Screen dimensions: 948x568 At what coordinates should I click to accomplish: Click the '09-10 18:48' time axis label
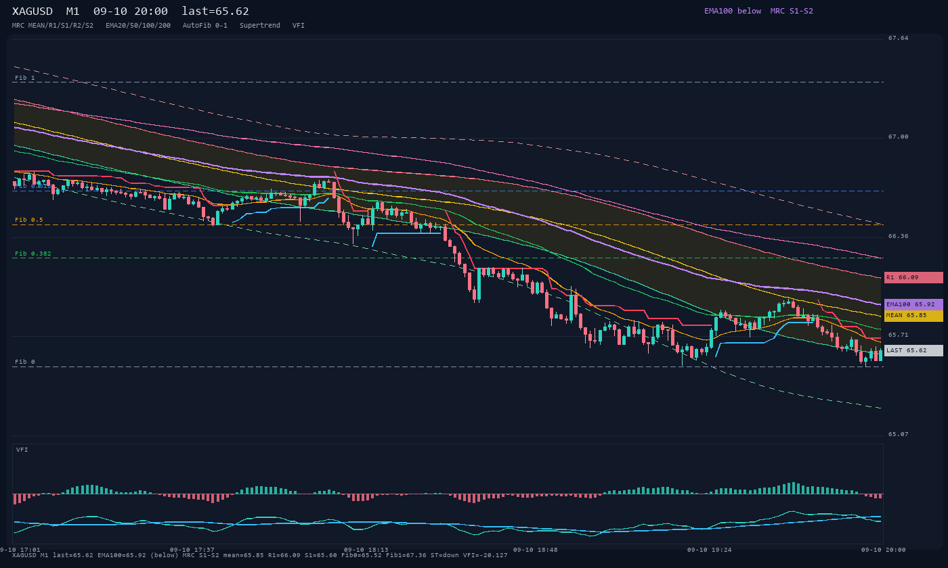tap(536, 550)
